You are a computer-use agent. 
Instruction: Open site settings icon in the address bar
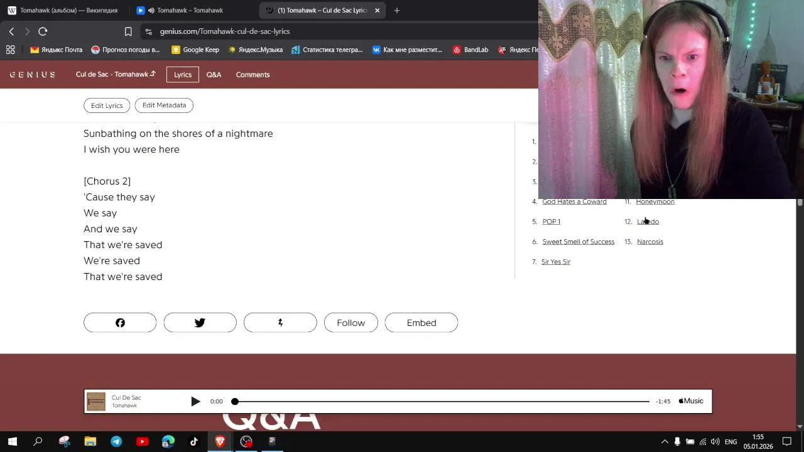coord(148,31)
